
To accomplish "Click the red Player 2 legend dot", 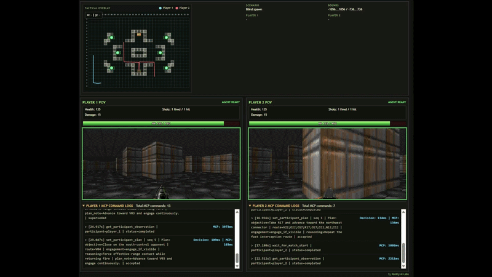I will [177, 8].
